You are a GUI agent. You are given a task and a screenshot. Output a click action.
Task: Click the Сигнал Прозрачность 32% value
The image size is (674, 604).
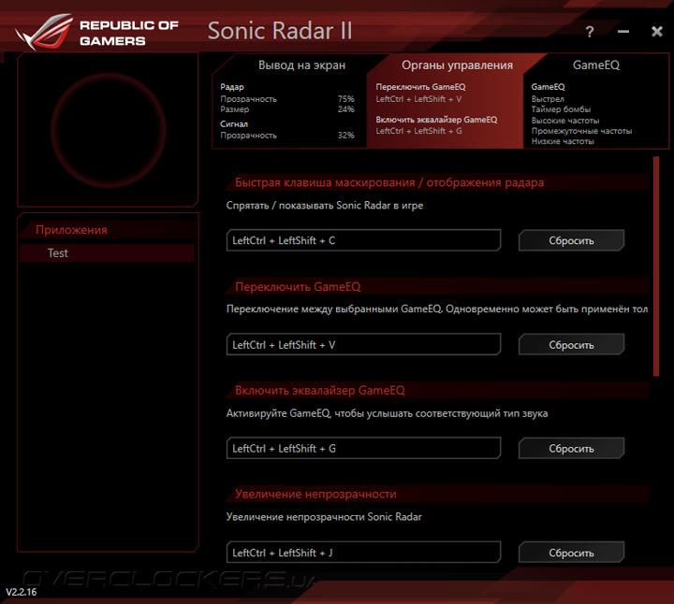click(x=345, y=136)
